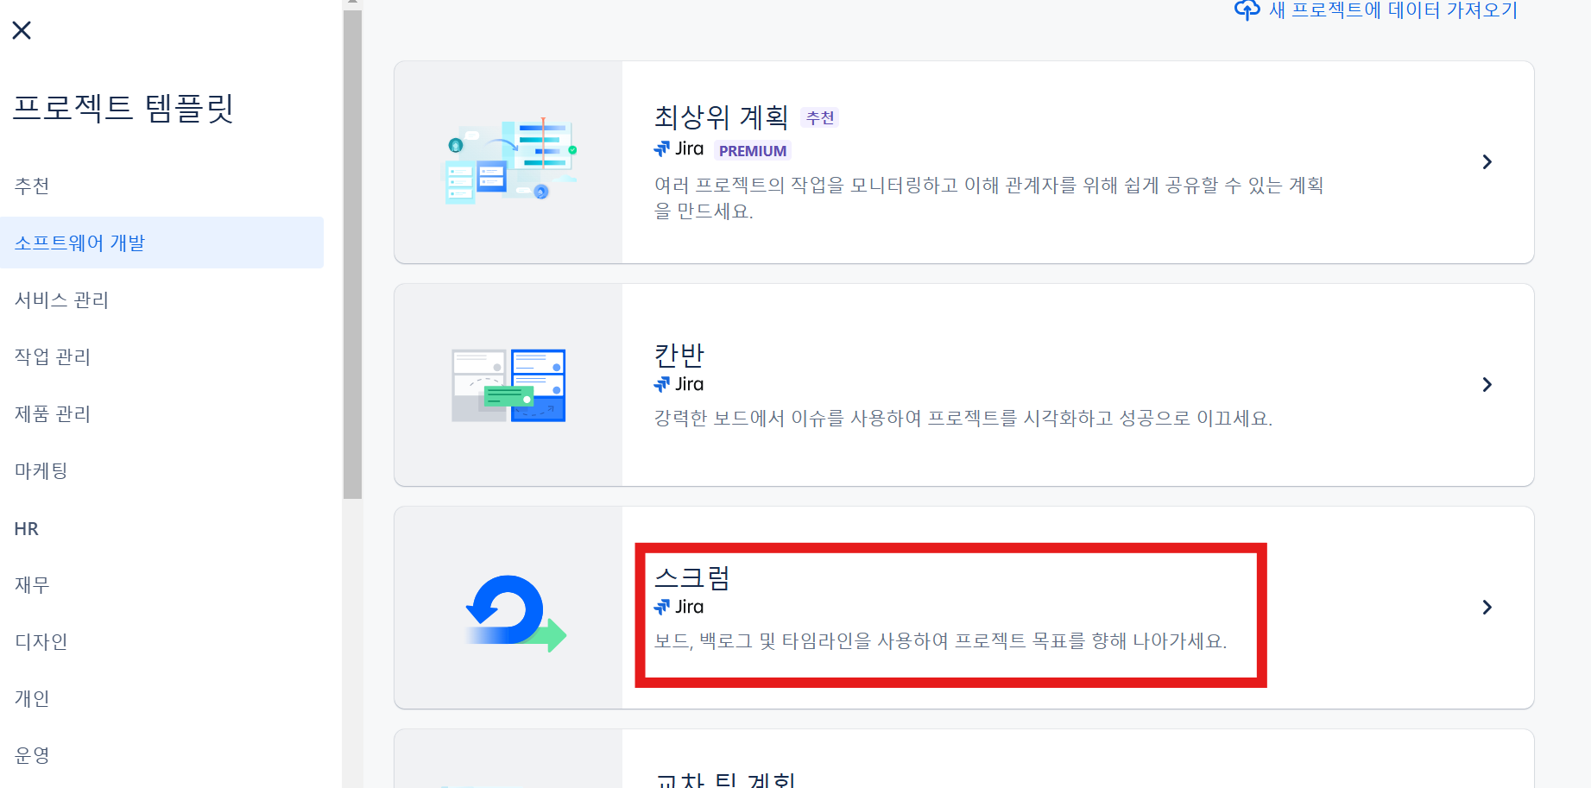Click the PREMIUM badge
The width and height of the screenshot is (1591, 788).
753,150
